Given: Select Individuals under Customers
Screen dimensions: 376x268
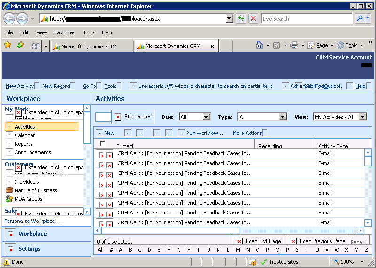Looking at the screenshot, I should pyautogui.click(x=26, y=182).
